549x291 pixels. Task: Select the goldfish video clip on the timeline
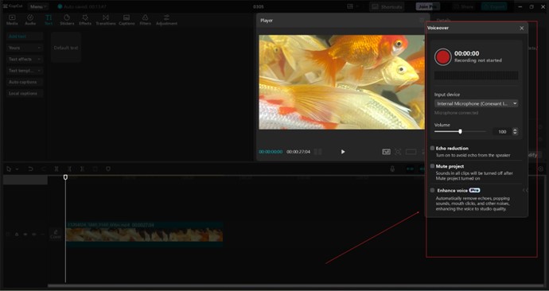[x=144, y=234]
